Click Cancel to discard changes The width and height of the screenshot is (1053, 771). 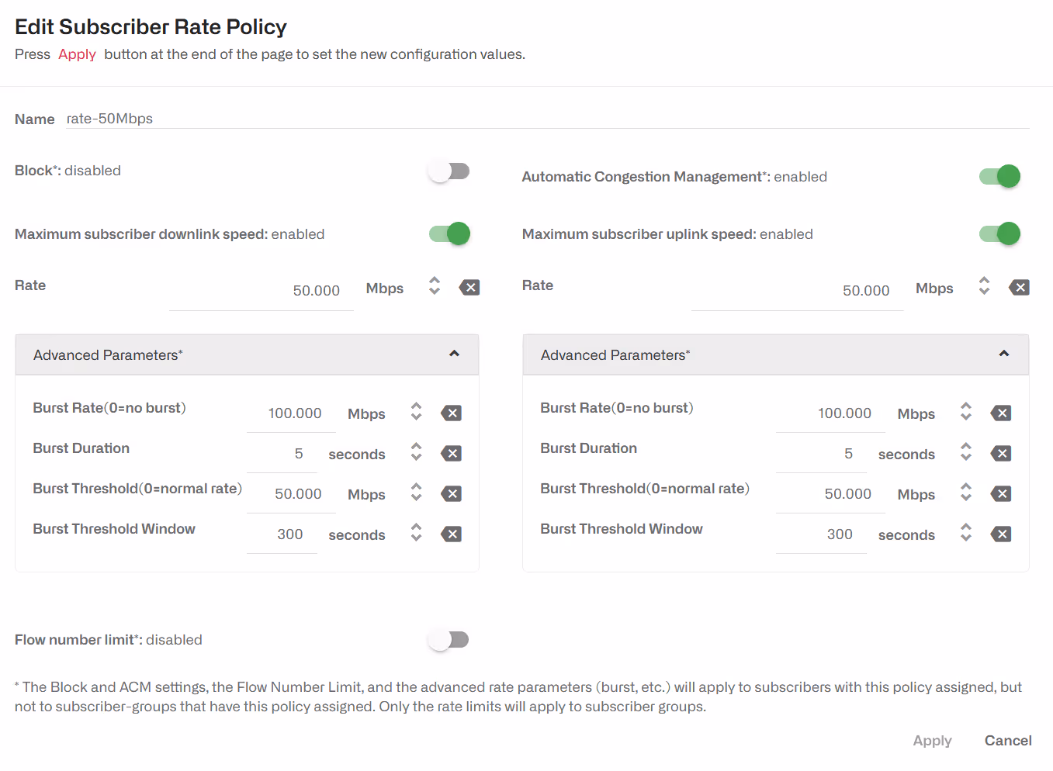tap(1007, 741)
